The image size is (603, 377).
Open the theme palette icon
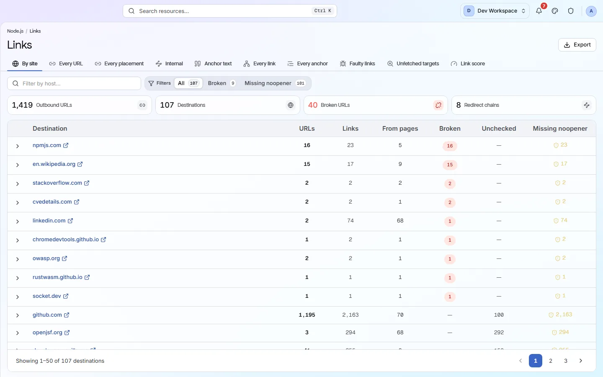pyautogui.click(x=555, y=11)
